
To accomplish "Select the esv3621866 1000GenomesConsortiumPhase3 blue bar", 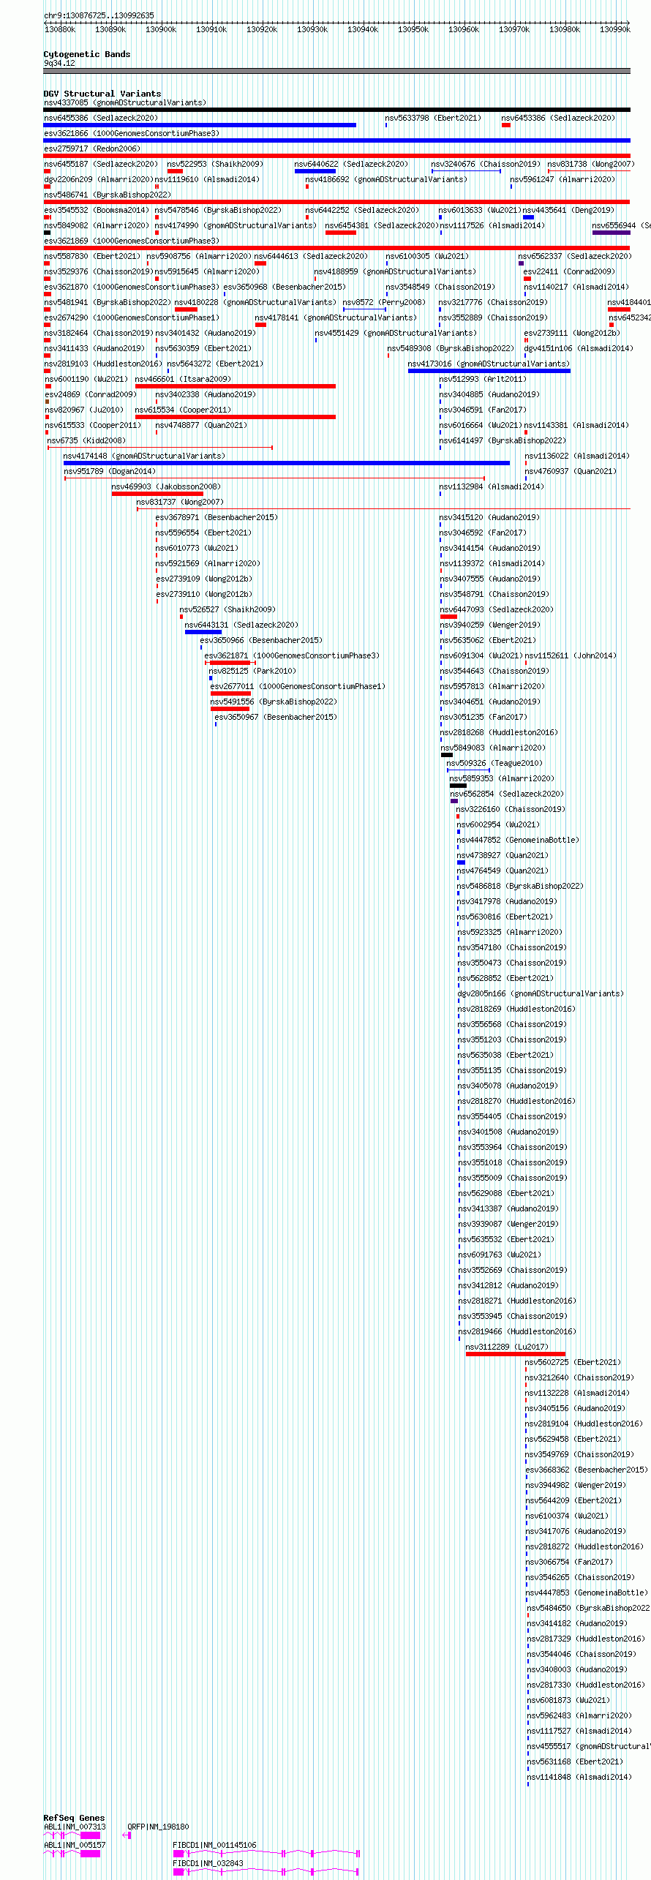I will point(336,140).
